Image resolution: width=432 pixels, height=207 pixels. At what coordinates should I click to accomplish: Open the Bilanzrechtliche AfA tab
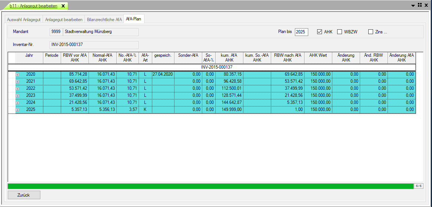pos(104,19)
